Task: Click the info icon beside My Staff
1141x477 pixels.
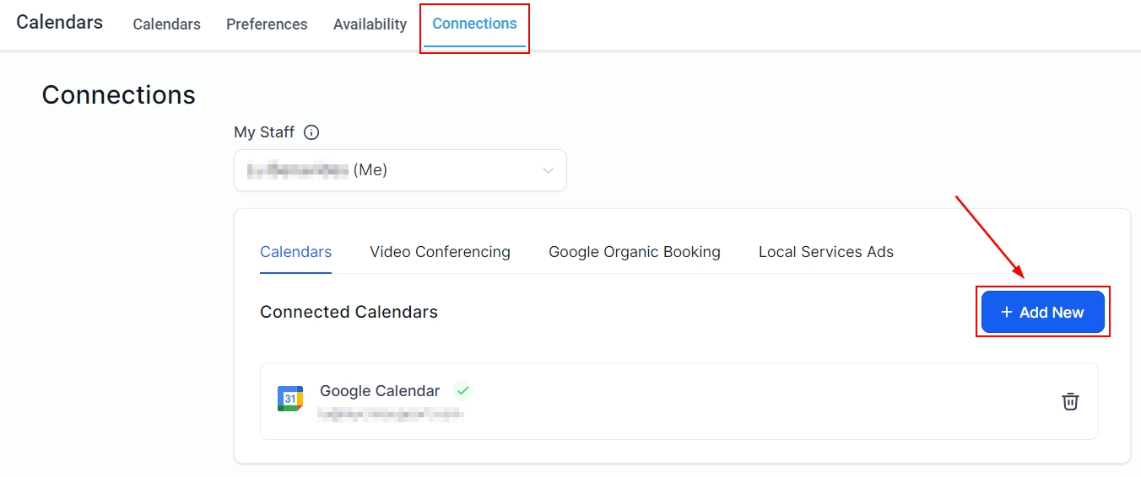Action: (x=311, y=132)
